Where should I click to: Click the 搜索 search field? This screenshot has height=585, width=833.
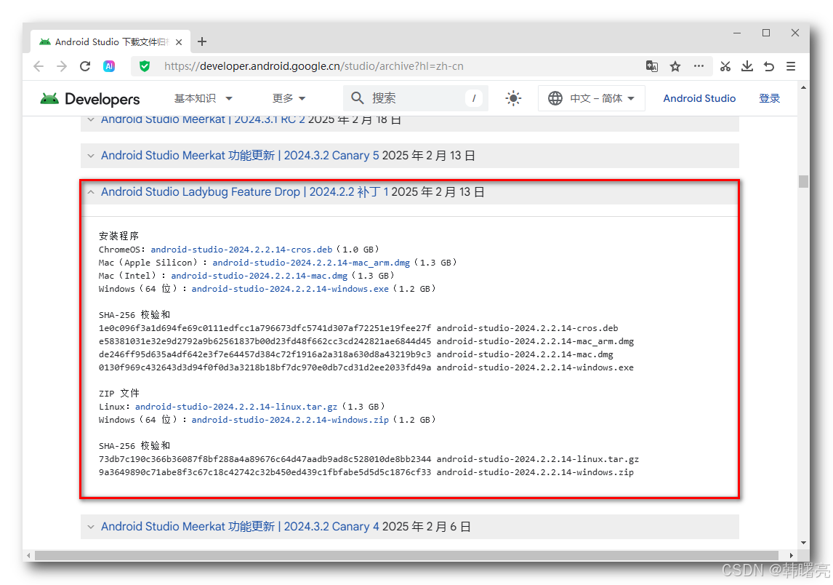[x=416, y=98]
